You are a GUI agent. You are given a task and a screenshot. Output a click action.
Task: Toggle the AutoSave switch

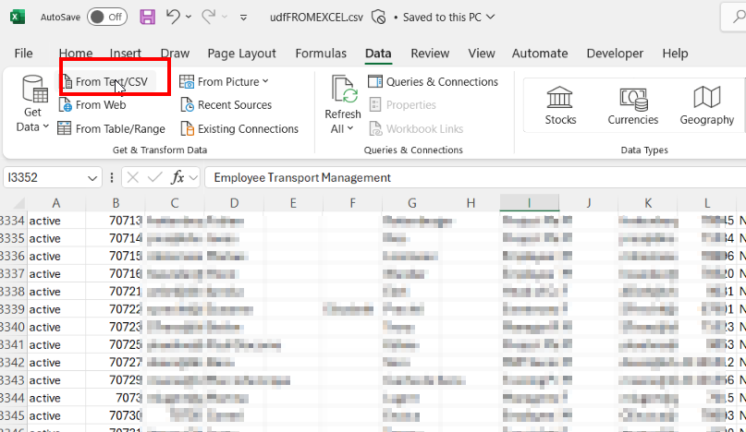tap(107, 17)
